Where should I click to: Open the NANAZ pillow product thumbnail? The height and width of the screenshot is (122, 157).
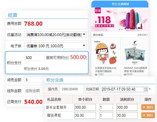(x=135, y=52)
